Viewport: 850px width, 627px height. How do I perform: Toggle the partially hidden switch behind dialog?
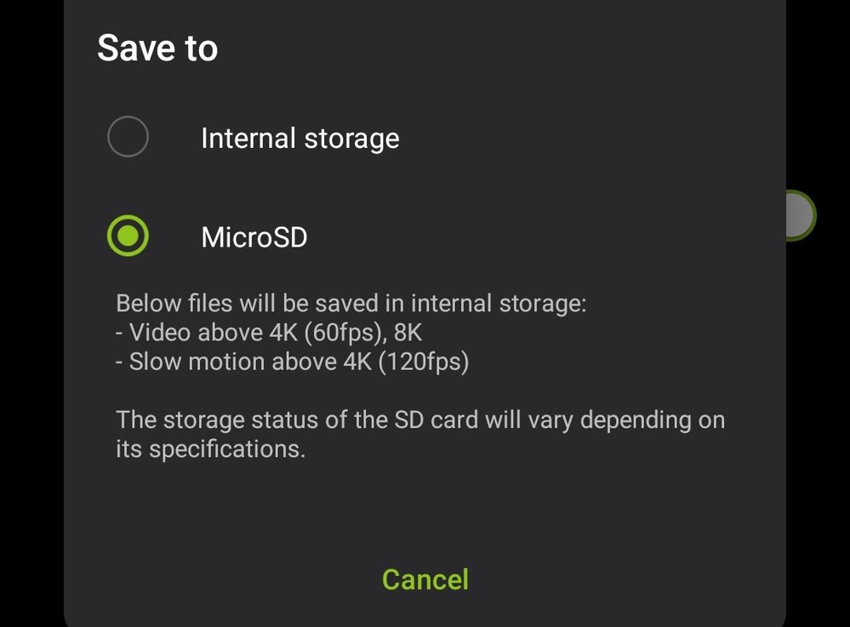pyautogui.click(x=800, y=215)
